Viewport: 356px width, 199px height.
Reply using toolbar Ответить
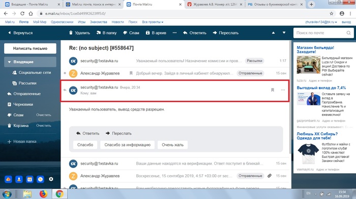pyautogui.click(x=195, y=33)
